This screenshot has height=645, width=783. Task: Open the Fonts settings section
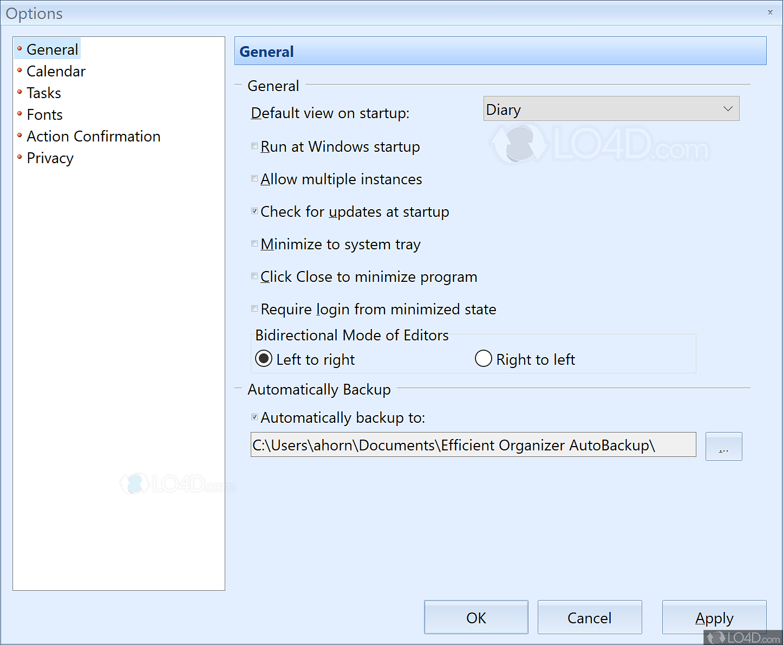pos(44,114)
